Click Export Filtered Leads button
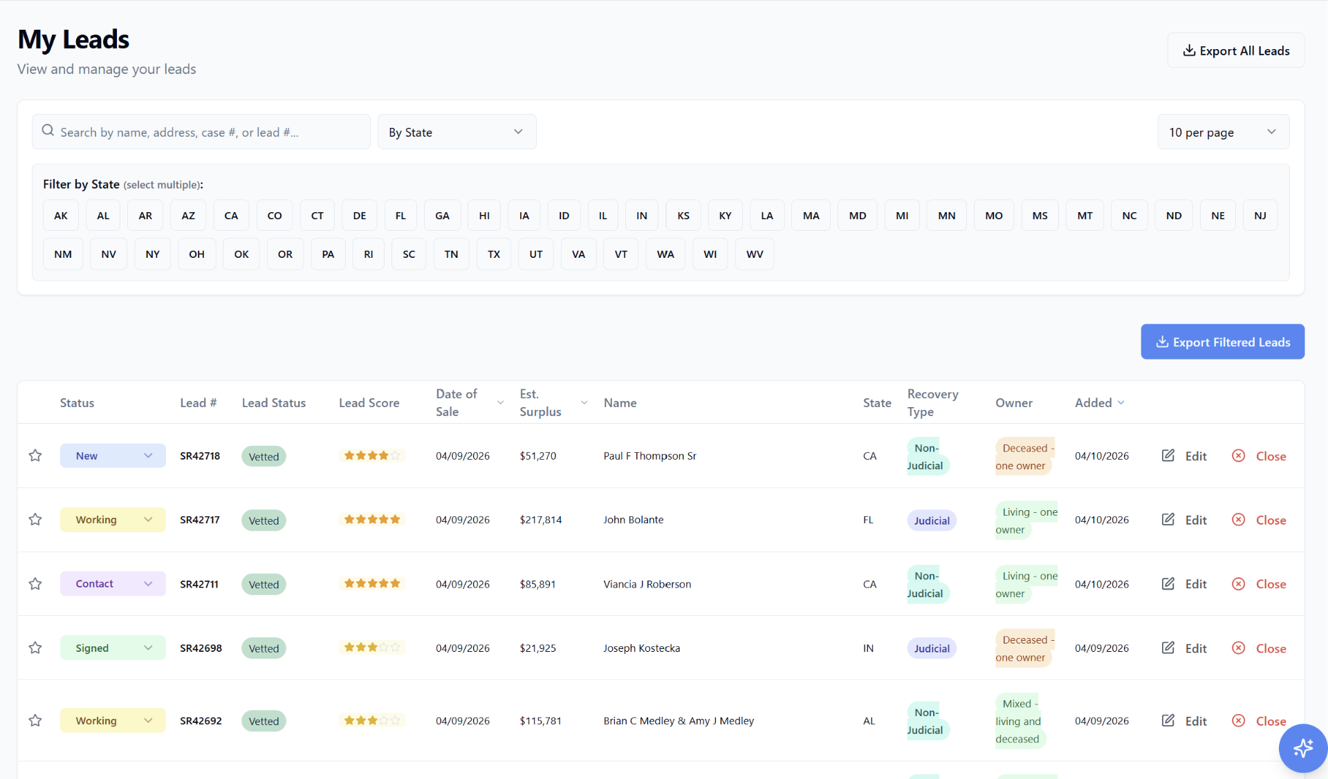The image size is (1328, 779). coord(1223,342)
